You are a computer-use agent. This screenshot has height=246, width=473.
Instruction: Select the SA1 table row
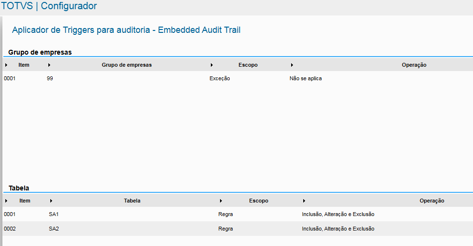[x=54, y=214]
